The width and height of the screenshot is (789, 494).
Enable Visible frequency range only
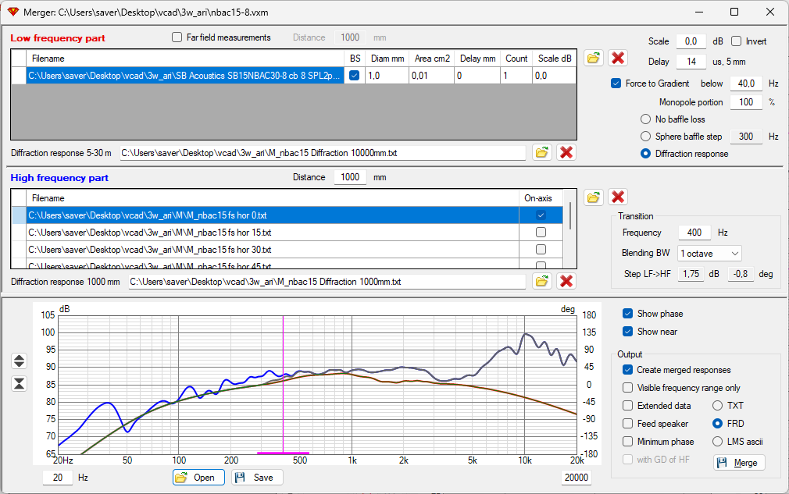coord(627,388)
